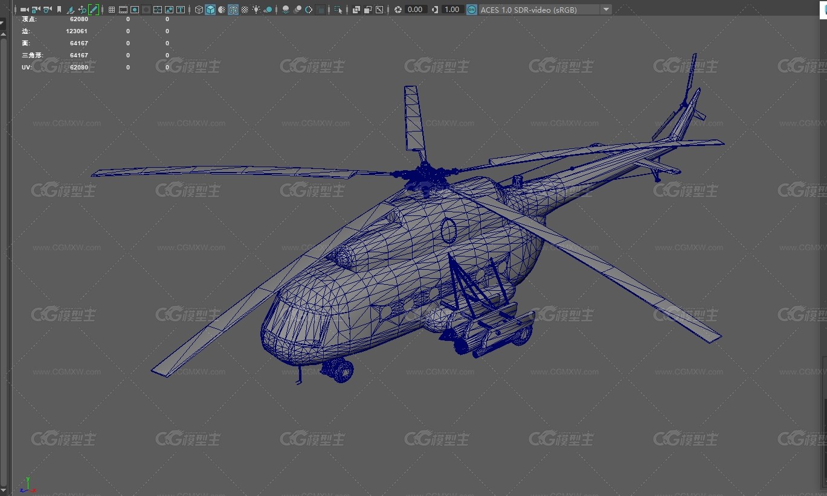Enable the 2D Pan/Zoom tool
Viewport: 827px width, 496px height.
coord(82,10)
